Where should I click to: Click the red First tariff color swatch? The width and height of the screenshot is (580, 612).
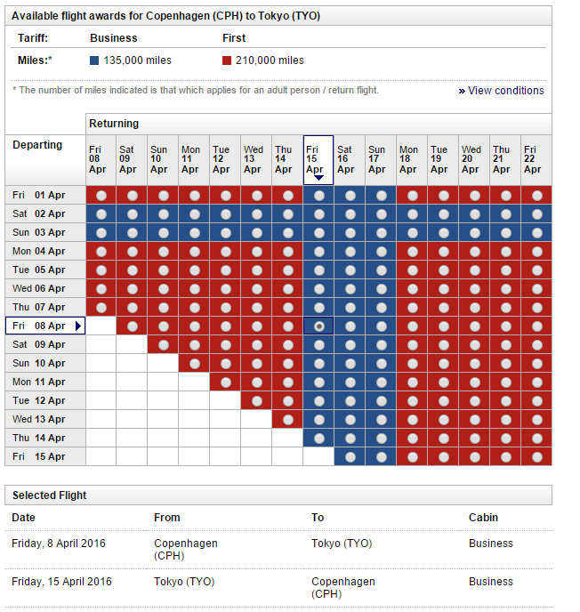tap(227, 60)
